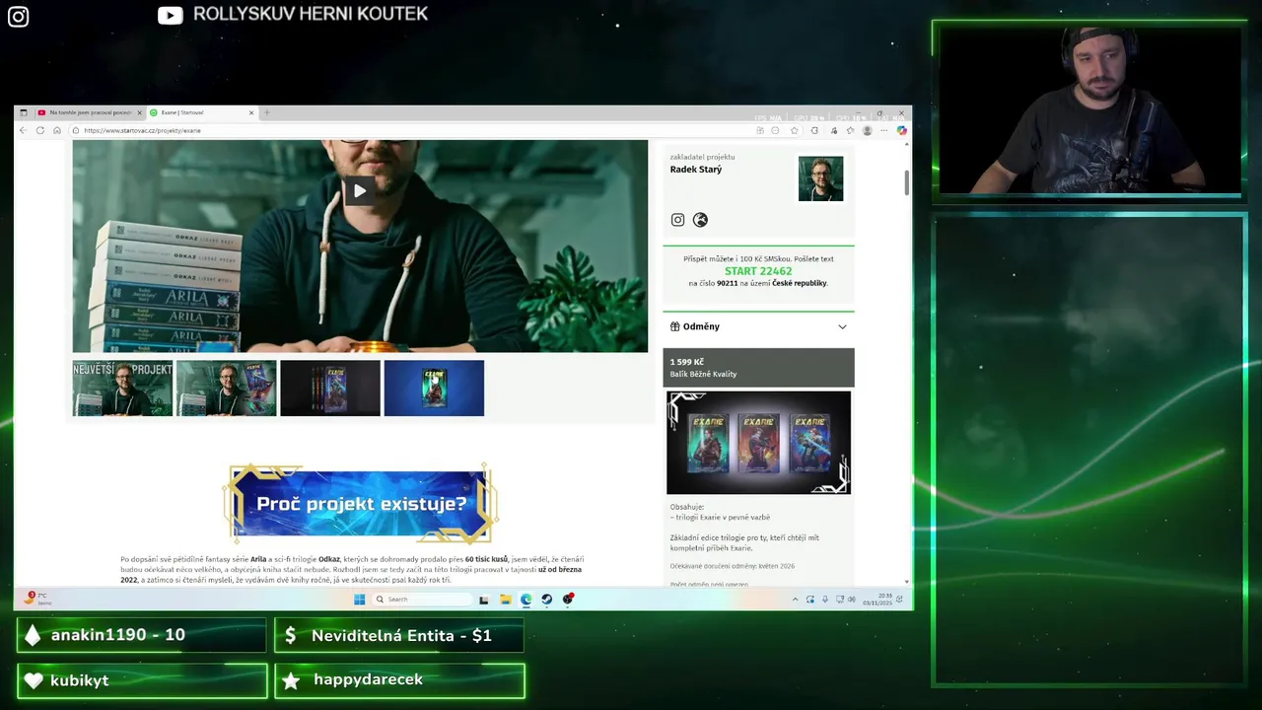Click the page vertical scrollbar thumb
1262x710 pixels.
[907, 182]
